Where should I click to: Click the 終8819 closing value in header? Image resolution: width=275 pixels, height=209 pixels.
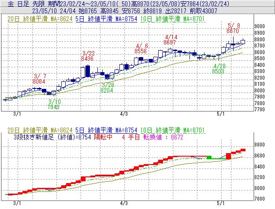tap(152, 11)
